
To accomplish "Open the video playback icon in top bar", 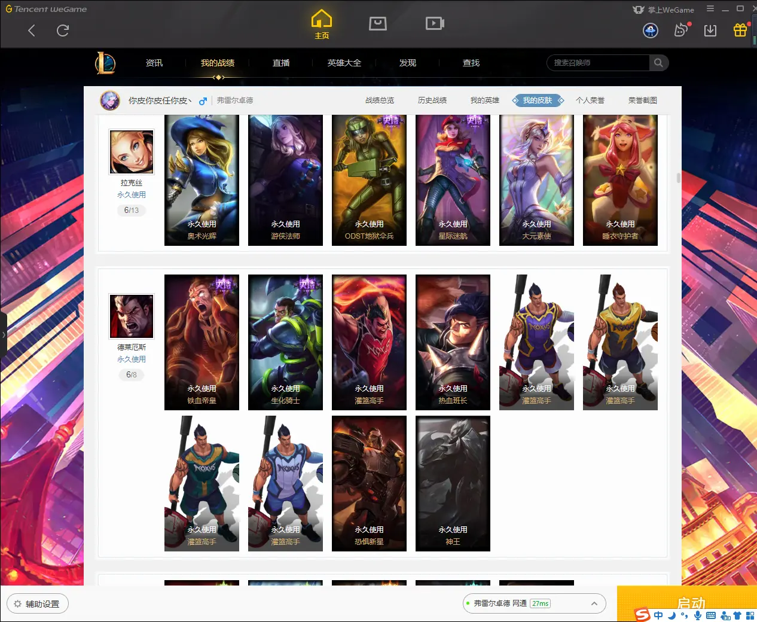I will click(x=435, y=23).
